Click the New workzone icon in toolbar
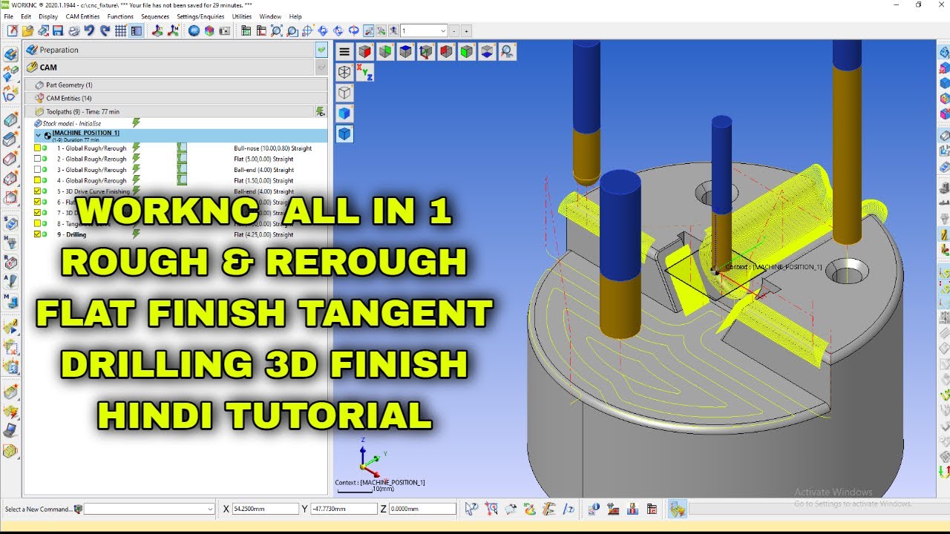This screenshot has width=950, height=534. point(13,31)
